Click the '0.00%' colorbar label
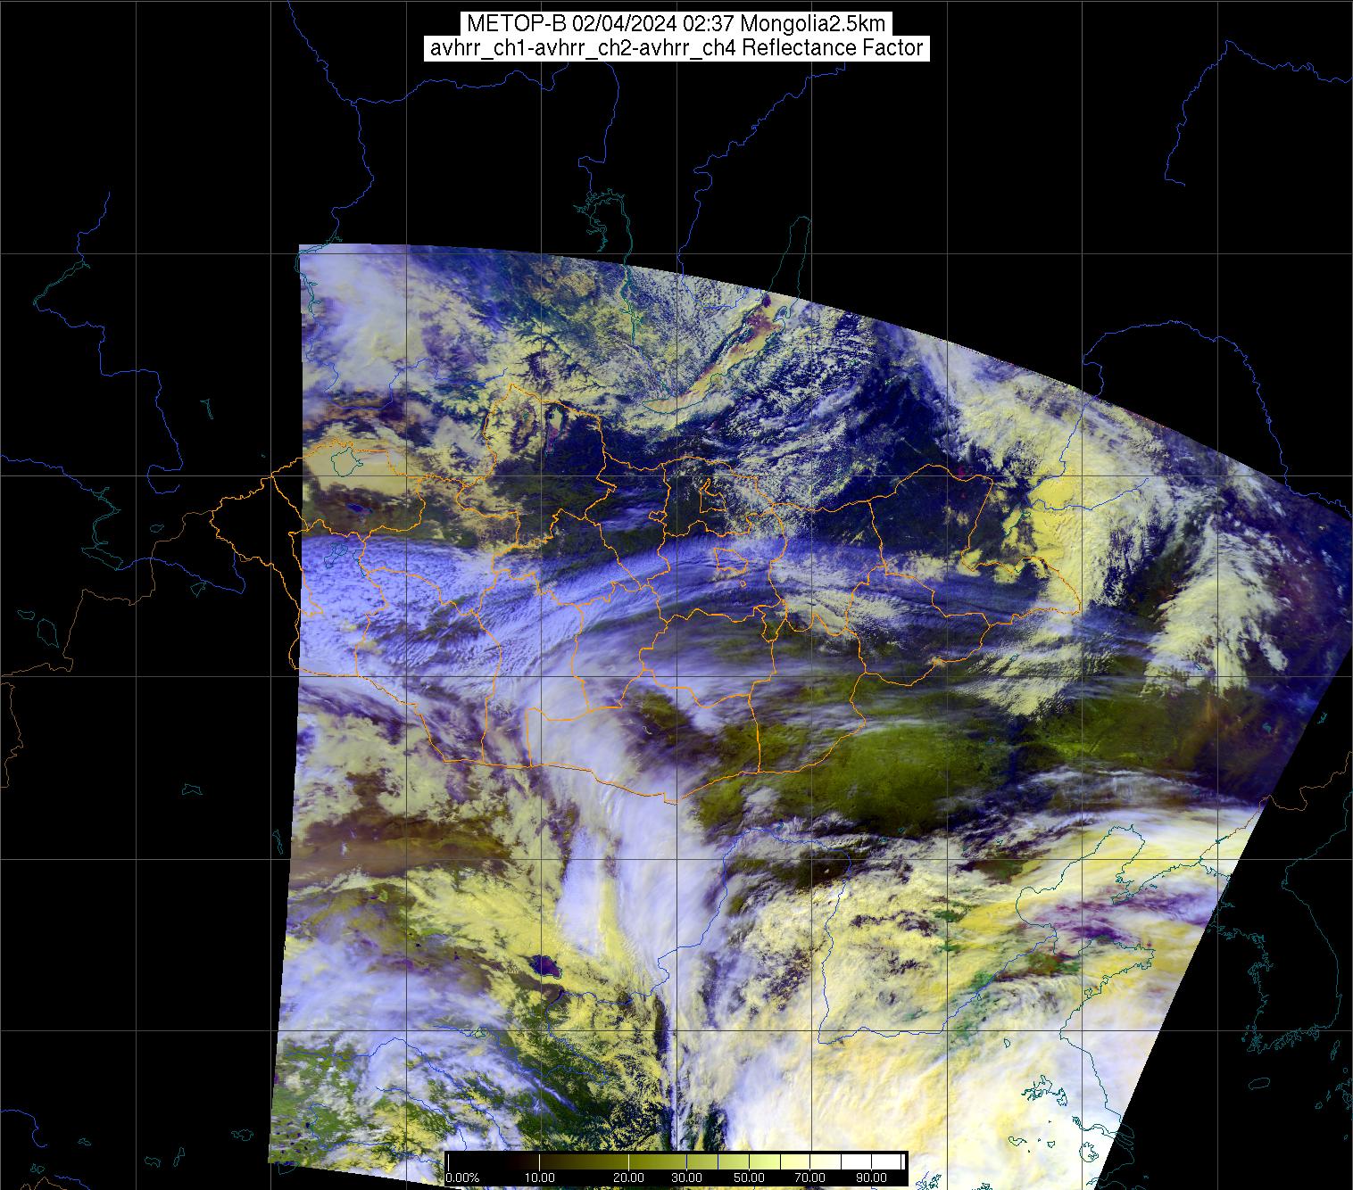Screen dimensions: 1353x1190 (x=462, y=1178)
